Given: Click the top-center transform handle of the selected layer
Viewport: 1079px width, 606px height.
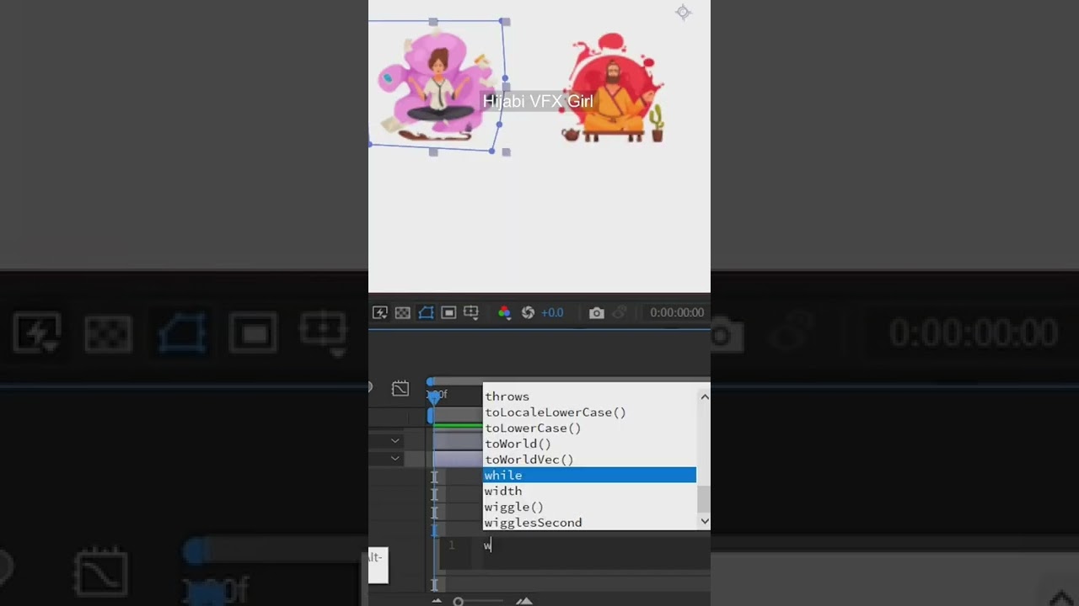Looking at the screenshot, I should [x=433, y=21].
